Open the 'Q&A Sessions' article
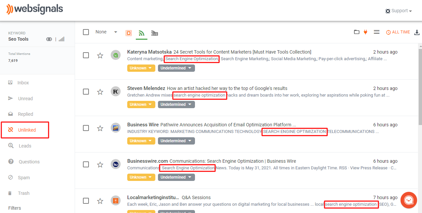Screen dimensions: 422x213 pos(196,197)
